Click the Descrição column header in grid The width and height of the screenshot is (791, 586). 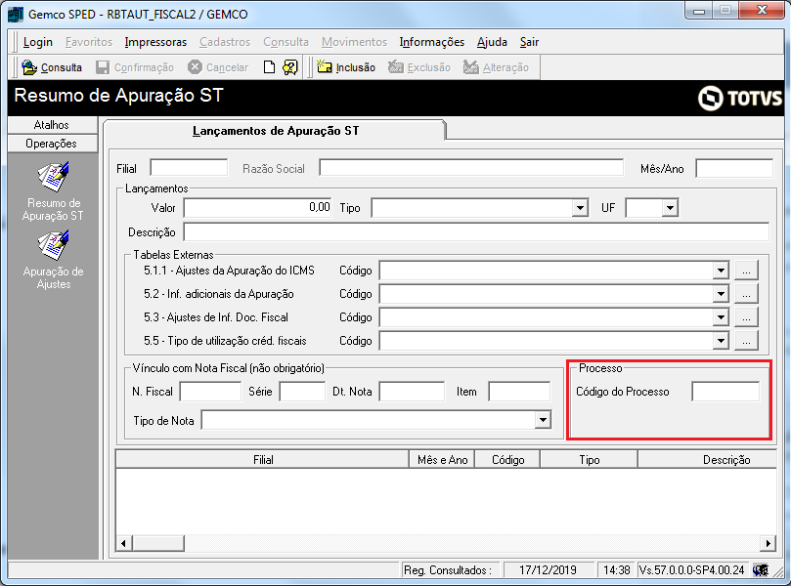pos(707,460)
